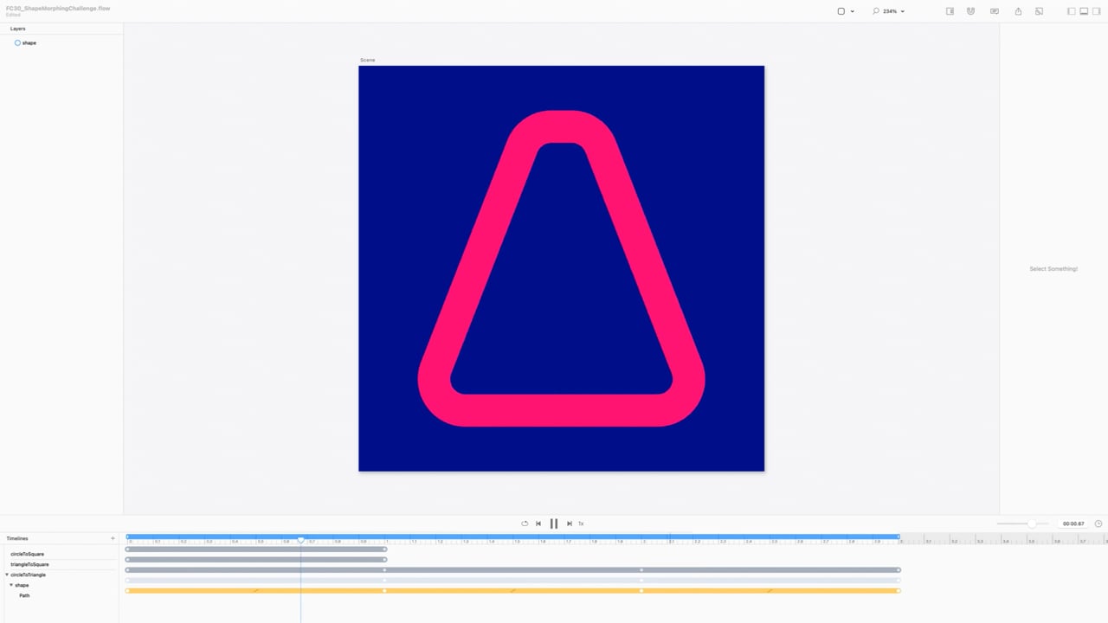
Task: Click the shape layer circle icon
Action: coord(17,42)
